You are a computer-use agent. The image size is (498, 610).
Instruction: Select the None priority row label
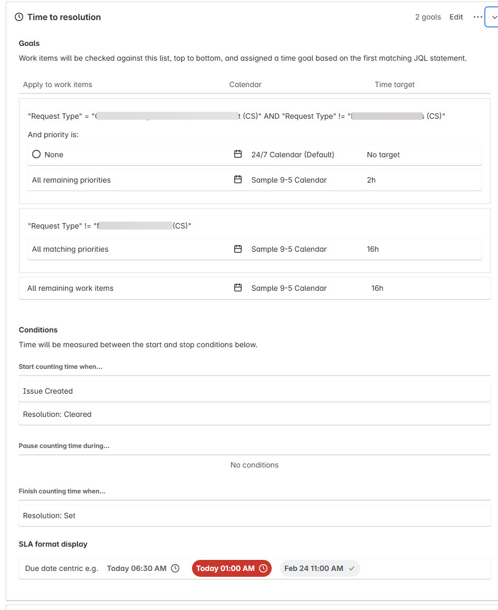click(54, 155)
